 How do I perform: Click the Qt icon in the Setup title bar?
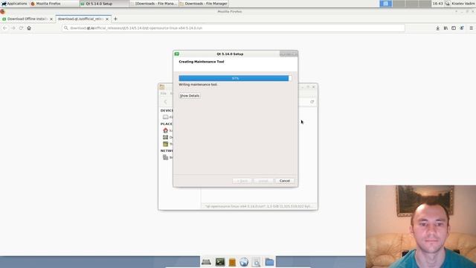tap(177, 54)
